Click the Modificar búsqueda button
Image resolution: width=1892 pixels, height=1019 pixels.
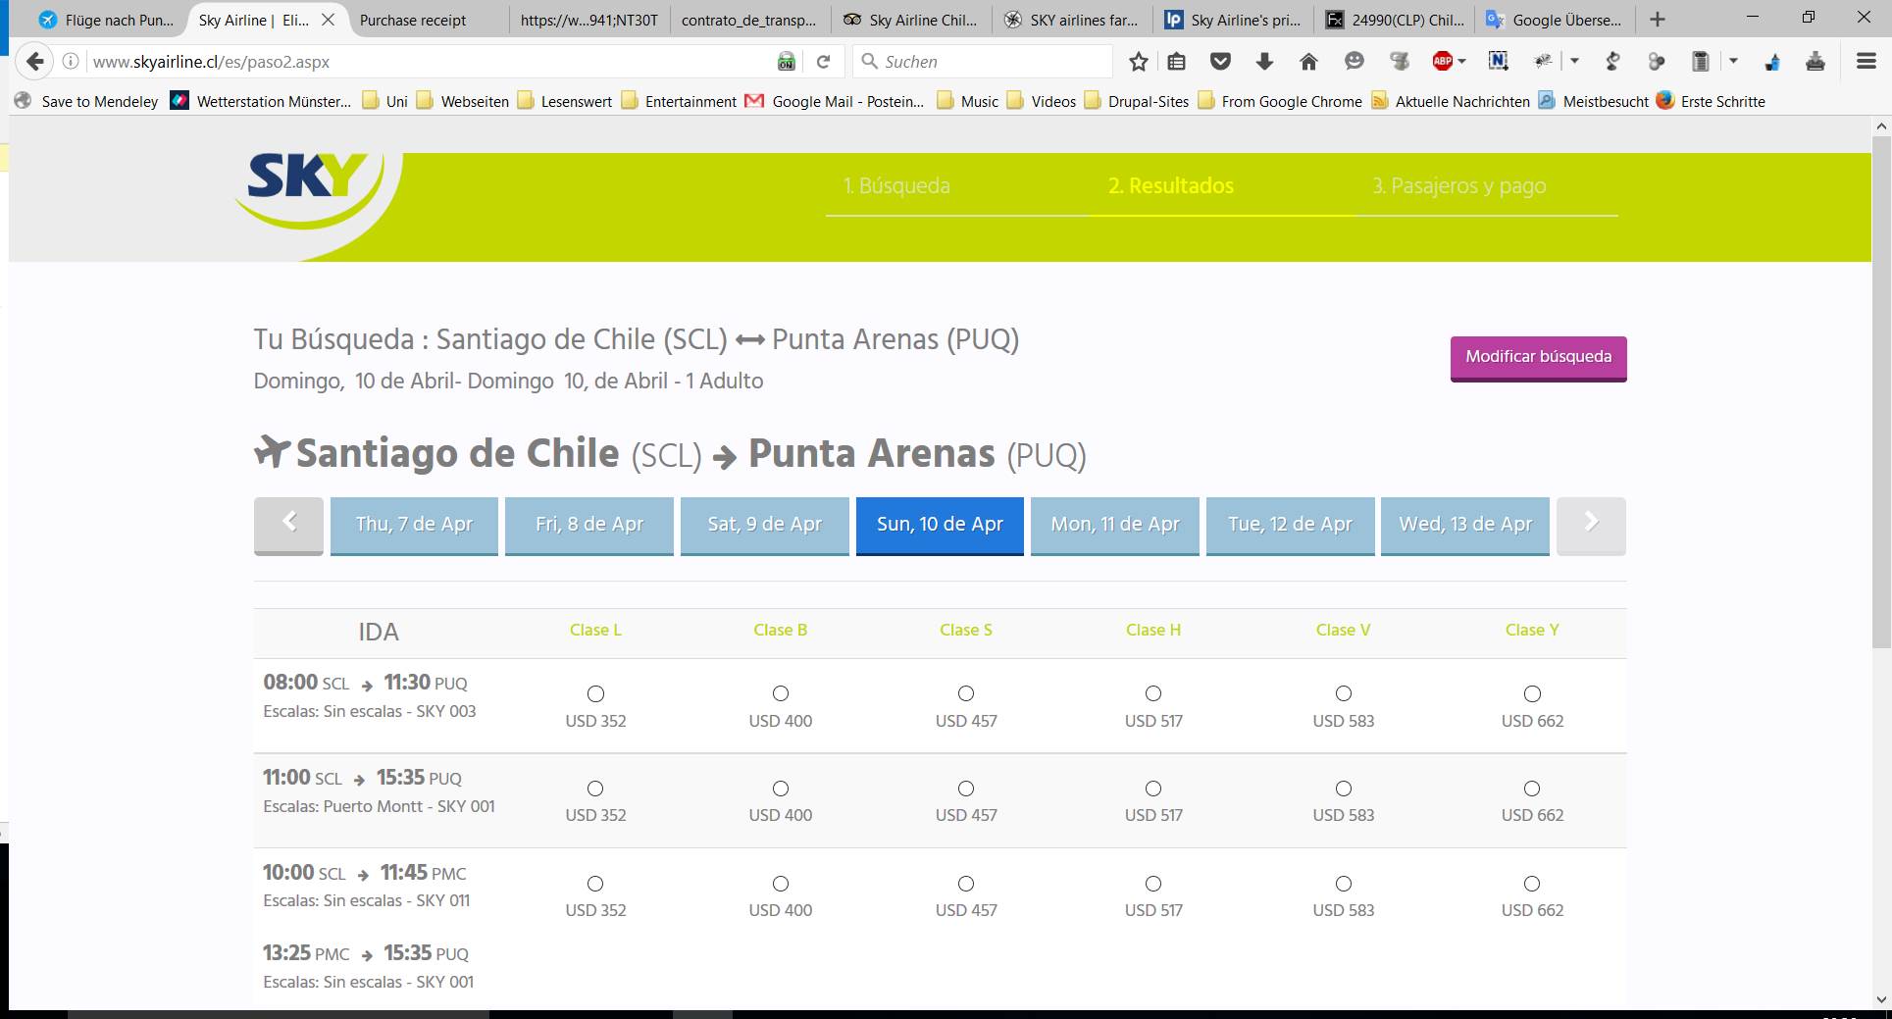coord(1538,358)
